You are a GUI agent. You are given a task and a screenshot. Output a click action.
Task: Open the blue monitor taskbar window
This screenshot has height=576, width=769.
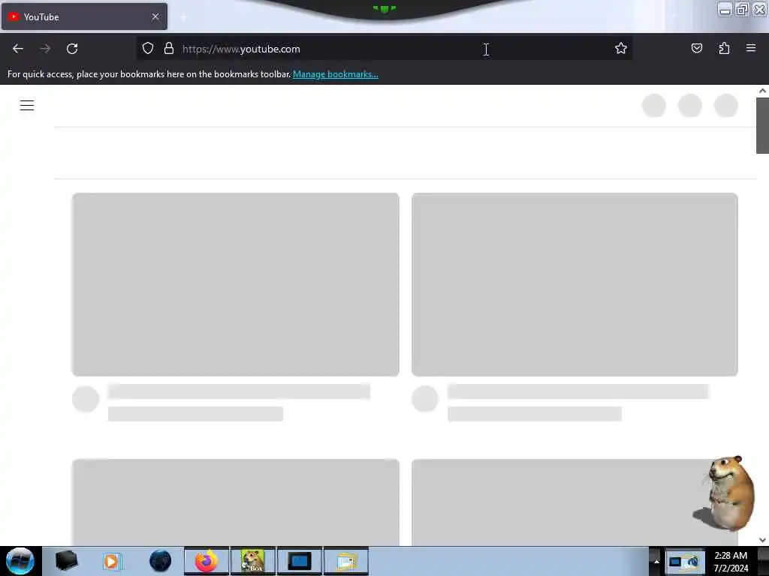pos(300,561)
